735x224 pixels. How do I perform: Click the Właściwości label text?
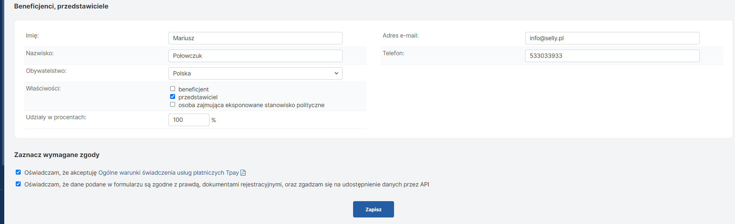pos(43,88)
